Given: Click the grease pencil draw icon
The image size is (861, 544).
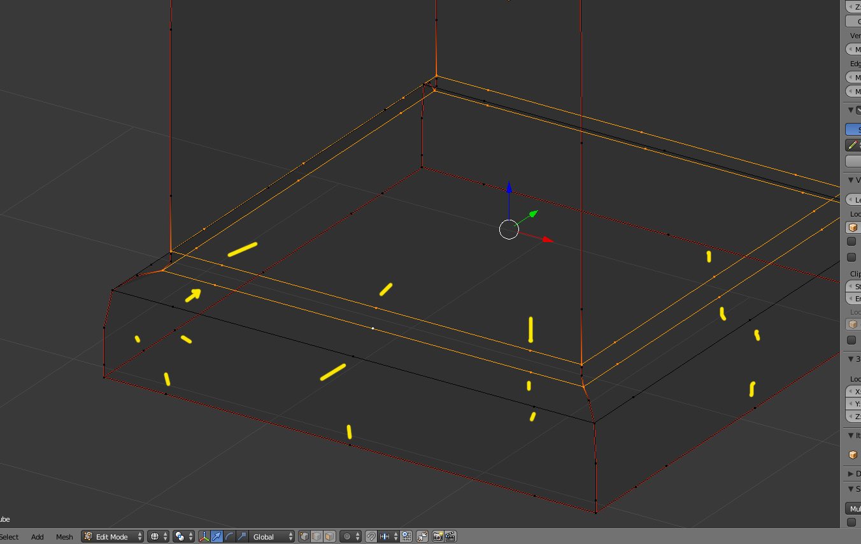Looking at the screenshot, I should 853,145.
